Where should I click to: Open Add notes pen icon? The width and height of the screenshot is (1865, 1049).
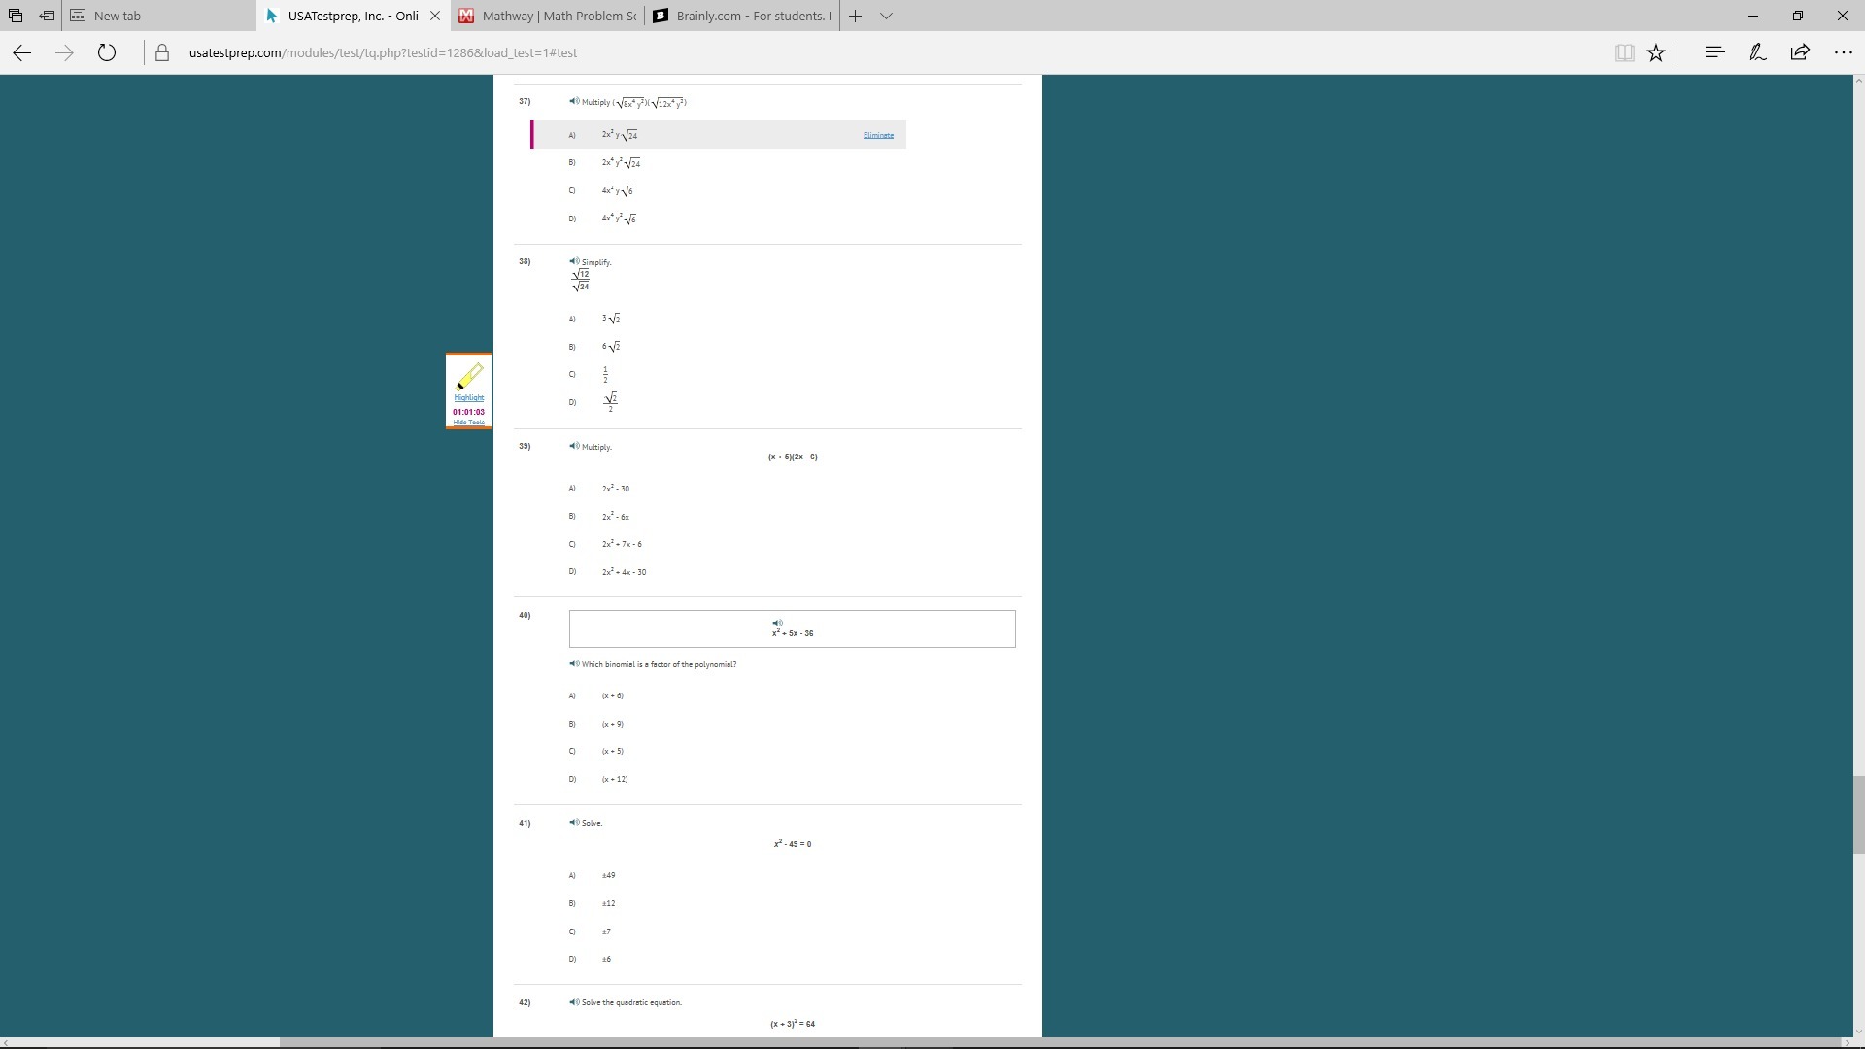click(x=1757, y=52)
